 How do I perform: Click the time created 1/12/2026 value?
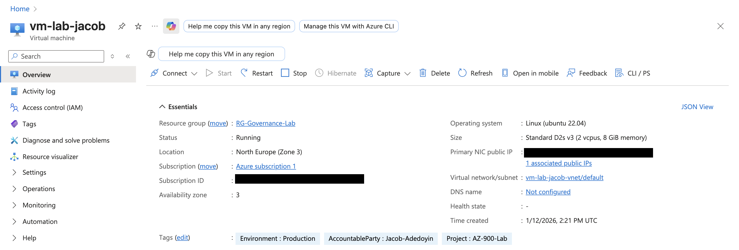point(561,221)
